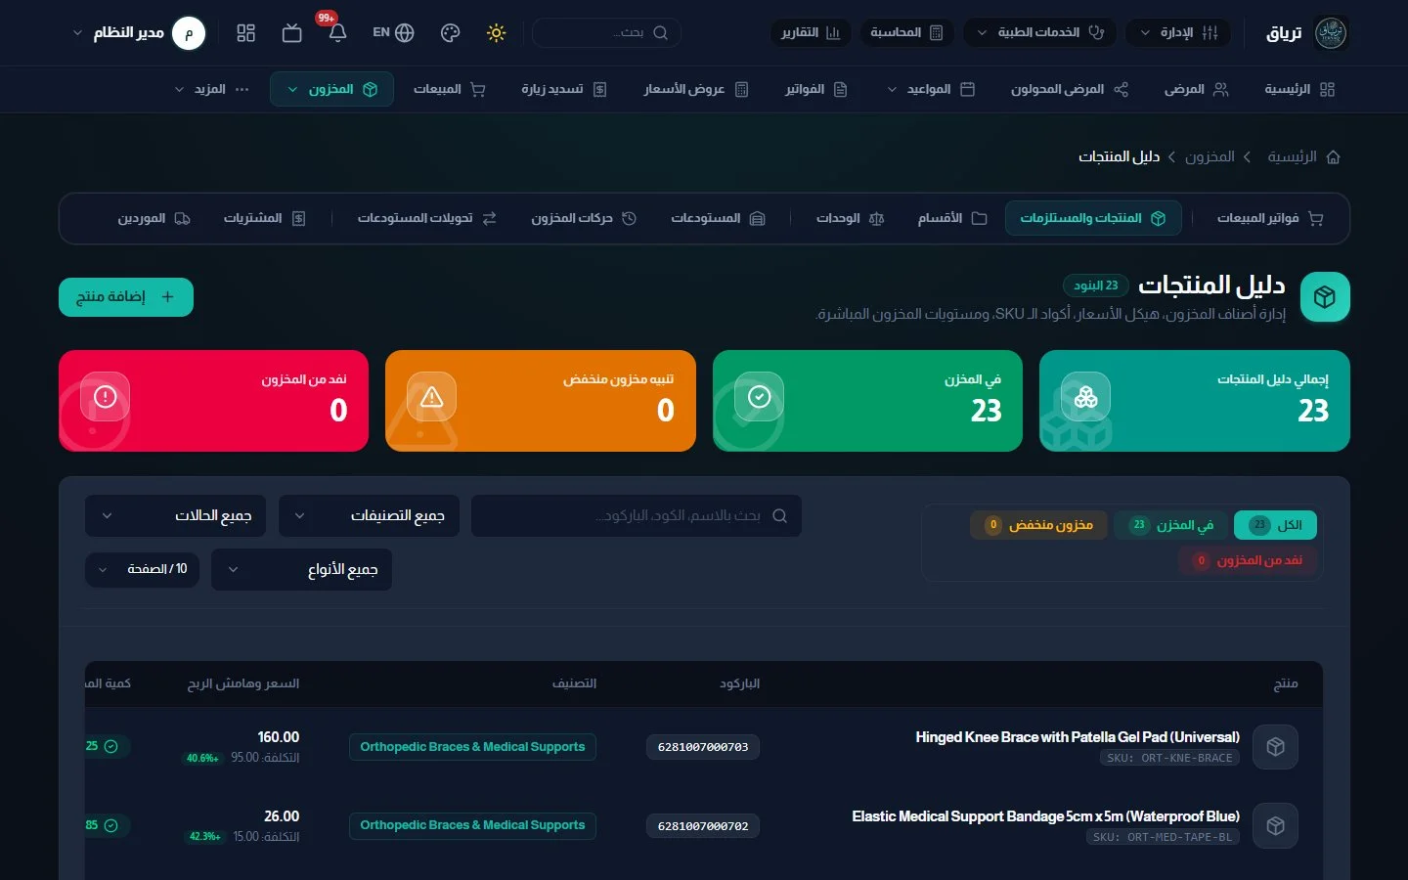Click the cubes icon on total products card
The width and height of the screenshot is (1408, 880).
[1085, 397]
